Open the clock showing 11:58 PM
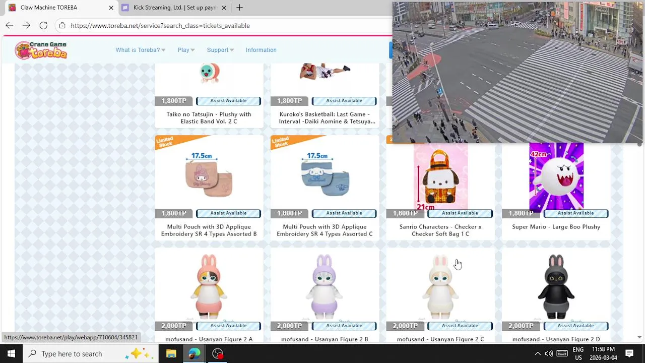This screenshot has width=645, height=363. tap(603, 353)
